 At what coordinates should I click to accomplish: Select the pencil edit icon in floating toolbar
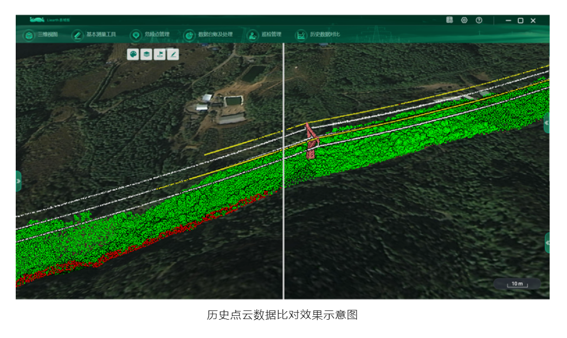pyautogui.click(x=173, y=54)
